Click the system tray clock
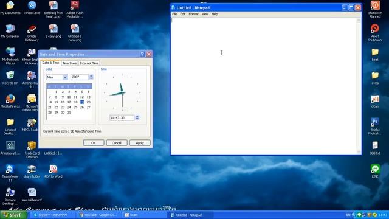Viewport: 389px width, 219px height. pyautogui.click(x=383, y=215)
